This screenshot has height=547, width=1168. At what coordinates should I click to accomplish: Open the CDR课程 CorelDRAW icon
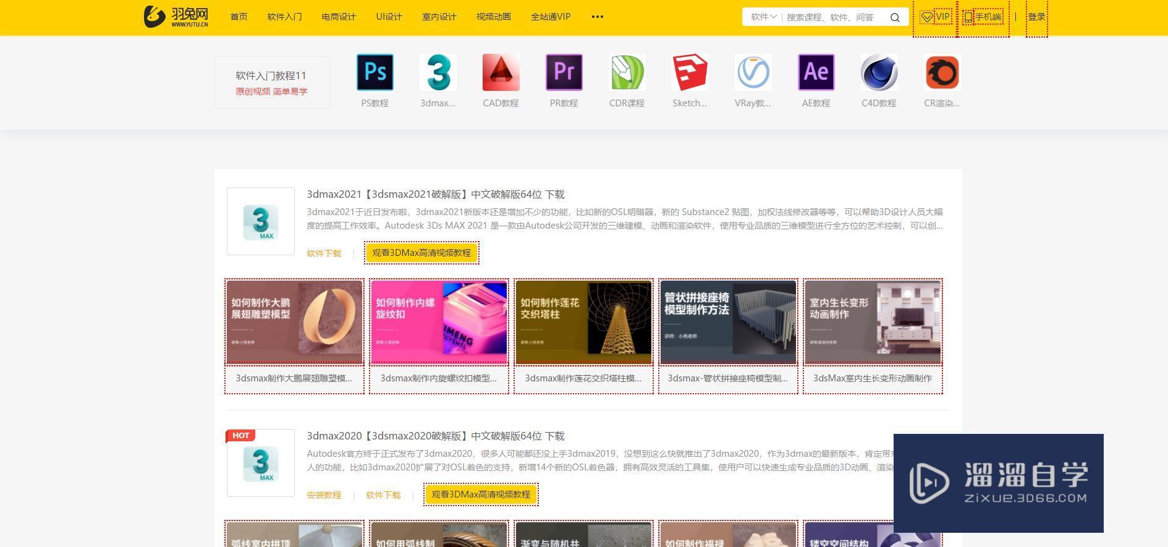pos(627,72)
